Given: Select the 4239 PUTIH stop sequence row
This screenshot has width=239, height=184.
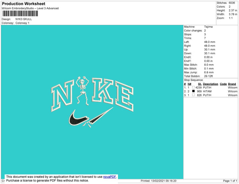Looking at the screenshot, I should (x=211, y=87).
